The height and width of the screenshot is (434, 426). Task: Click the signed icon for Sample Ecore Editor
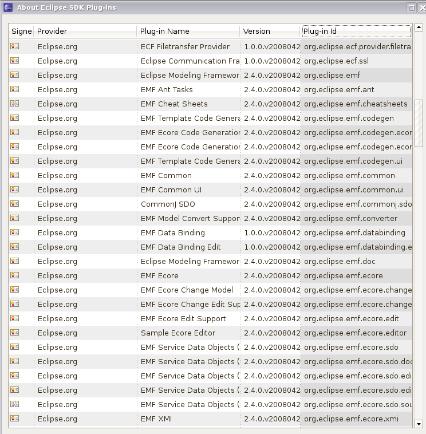point(15,333)
